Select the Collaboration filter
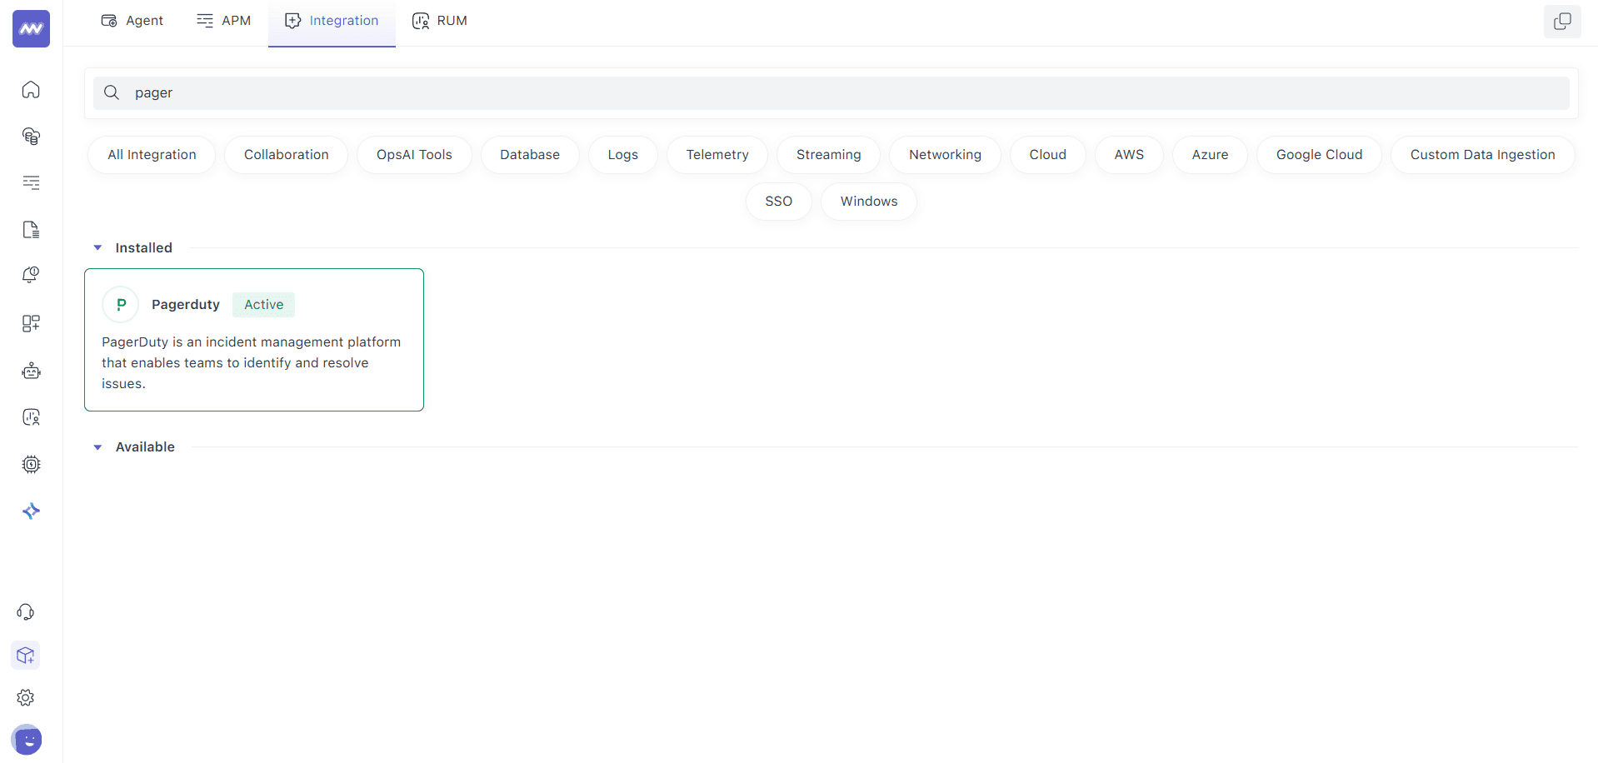The width and height of the screenshot is (1598, 763). coord(286,154)
